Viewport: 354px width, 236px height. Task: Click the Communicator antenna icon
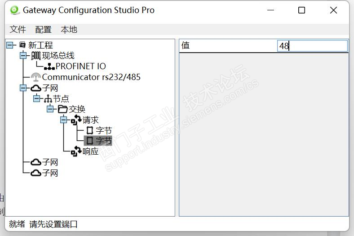coord(36,77)
